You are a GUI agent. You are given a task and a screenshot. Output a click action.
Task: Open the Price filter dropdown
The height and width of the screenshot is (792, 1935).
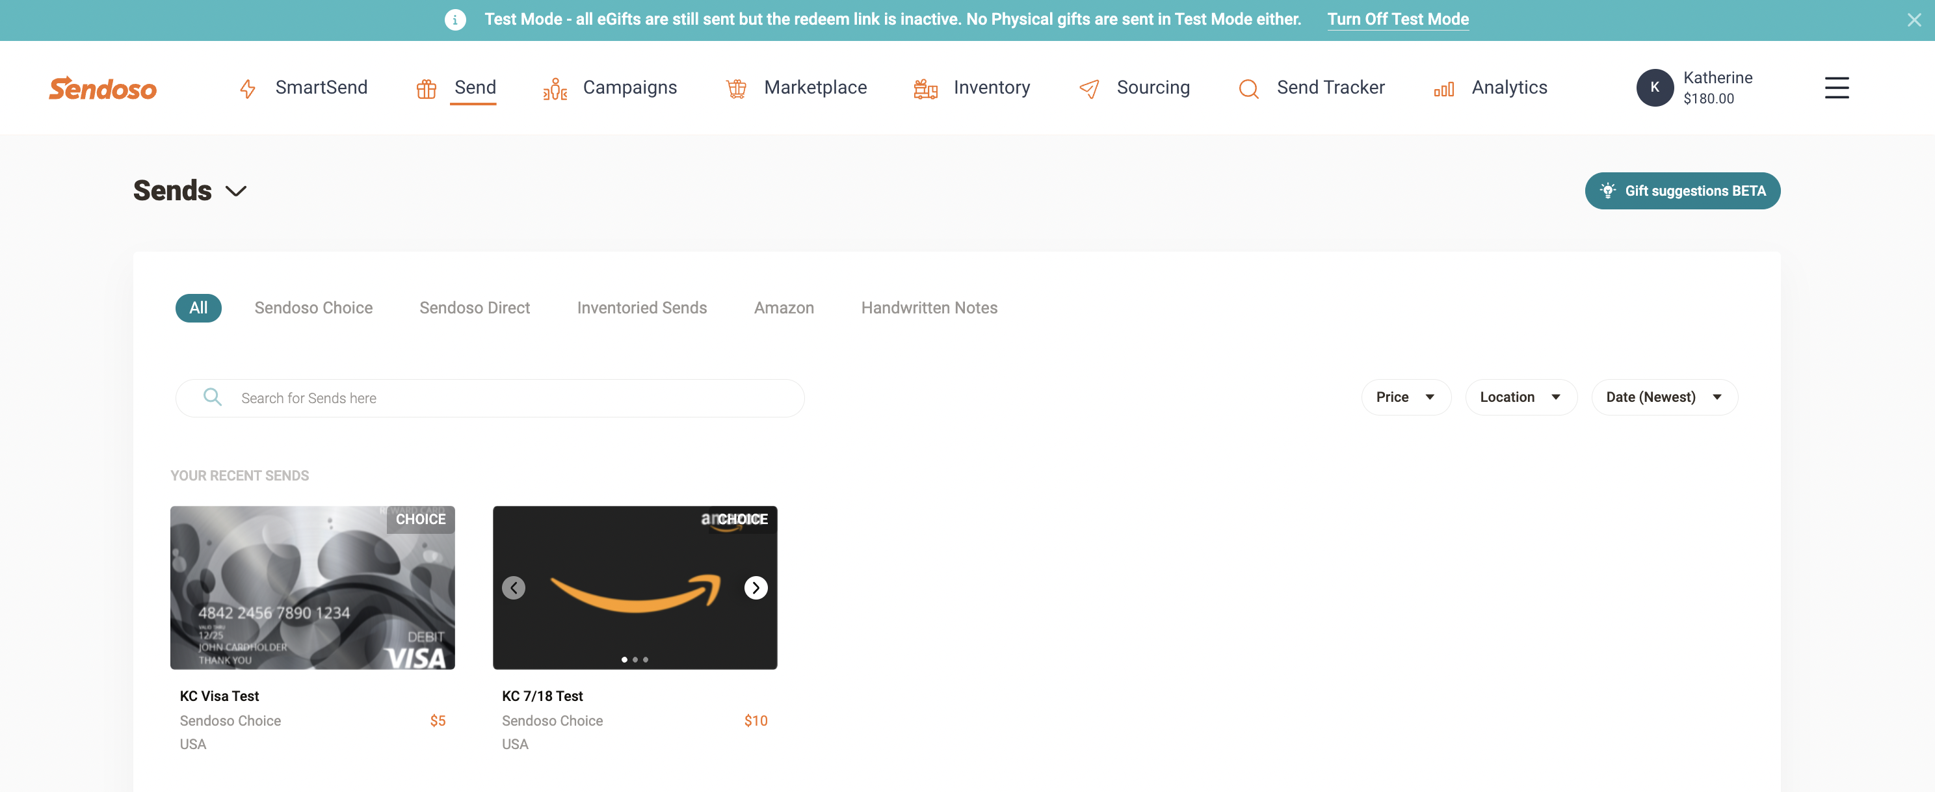point(1406,396)
